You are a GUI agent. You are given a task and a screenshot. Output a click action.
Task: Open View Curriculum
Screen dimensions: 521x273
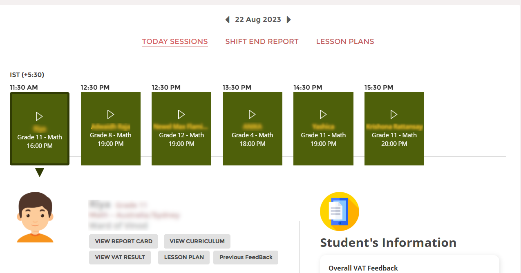point(197,241)
